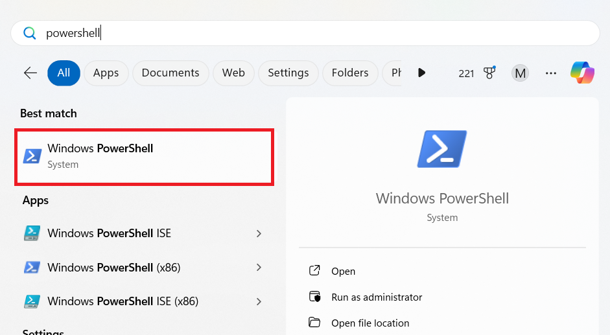
Task: Switch to the Documents filter tab
Action: [x=170, y=73]
